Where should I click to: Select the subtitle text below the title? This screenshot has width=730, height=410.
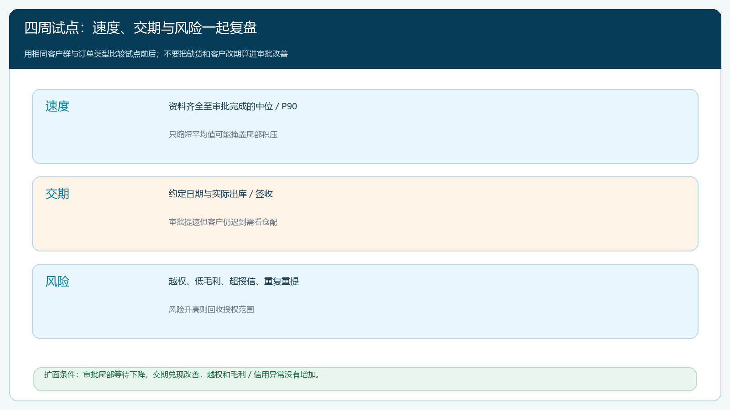click(x=156, y=54)
